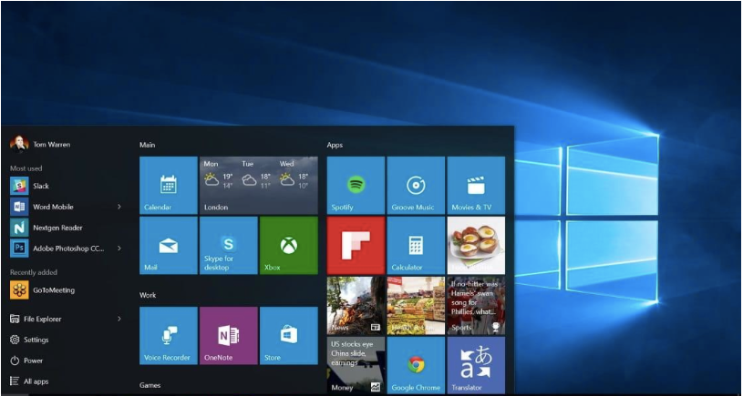Launch the Google Chrome tile
Screen dimensions: 743x396
(x=416, y=365)
